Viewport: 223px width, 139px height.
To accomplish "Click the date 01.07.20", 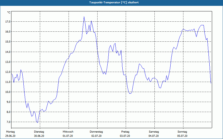I will [x=68, y=136].
